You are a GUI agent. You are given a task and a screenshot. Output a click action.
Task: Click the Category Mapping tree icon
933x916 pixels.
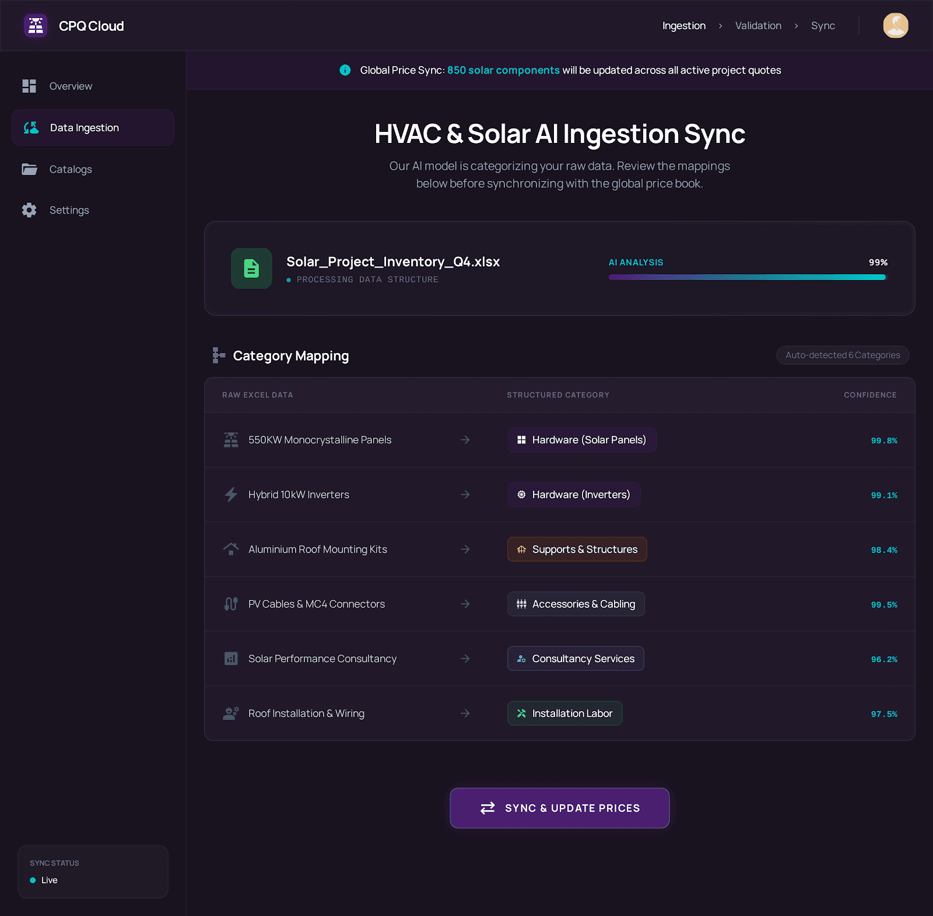coord(219,355)
